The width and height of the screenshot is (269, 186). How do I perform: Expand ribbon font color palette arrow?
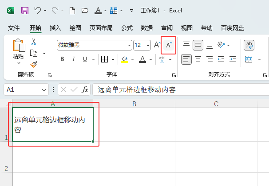tap(150, 59)
